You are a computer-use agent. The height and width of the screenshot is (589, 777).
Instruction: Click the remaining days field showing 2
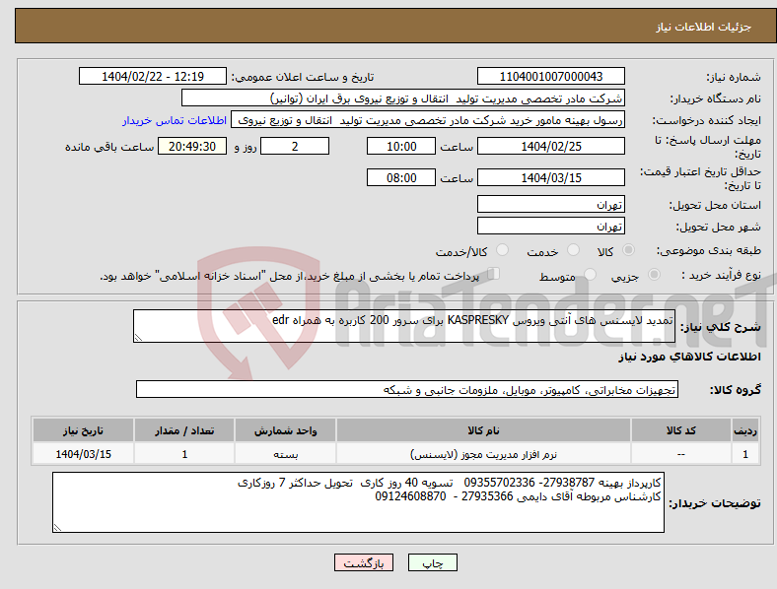(x=295, y=146)
